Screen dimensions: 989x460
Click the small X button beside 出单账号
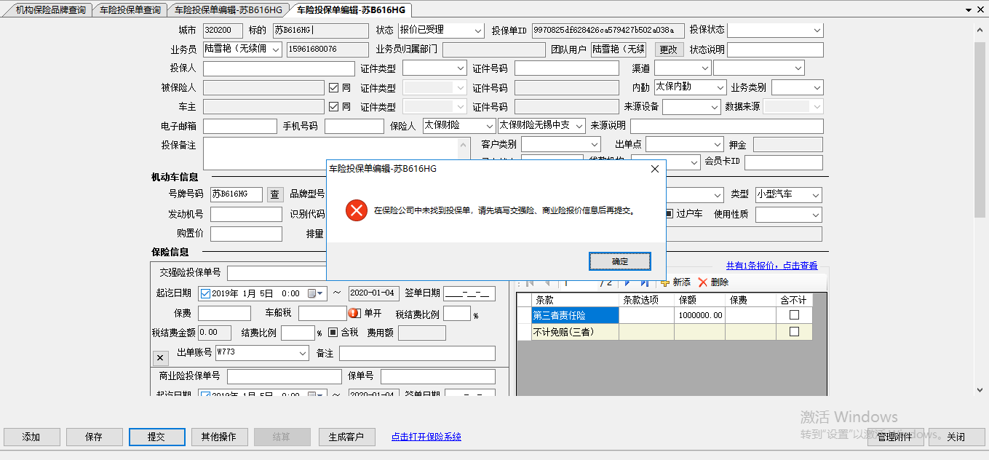pos(161,357)
